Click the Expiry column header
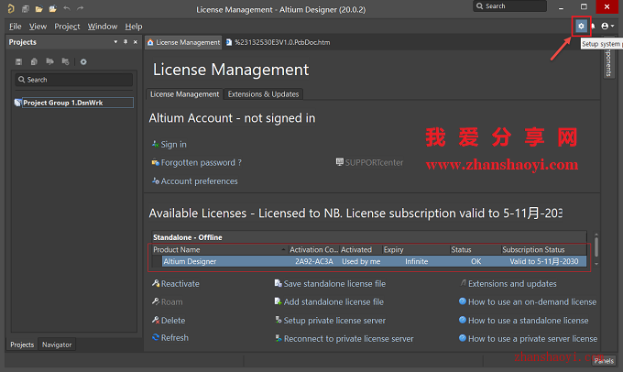Screen dimensions: 623x372 click(x=416, y=249)
